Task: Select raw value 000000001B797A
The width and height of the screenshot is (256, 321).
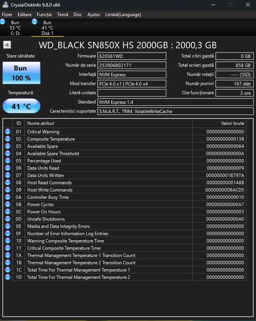Action: click(225, 175)
